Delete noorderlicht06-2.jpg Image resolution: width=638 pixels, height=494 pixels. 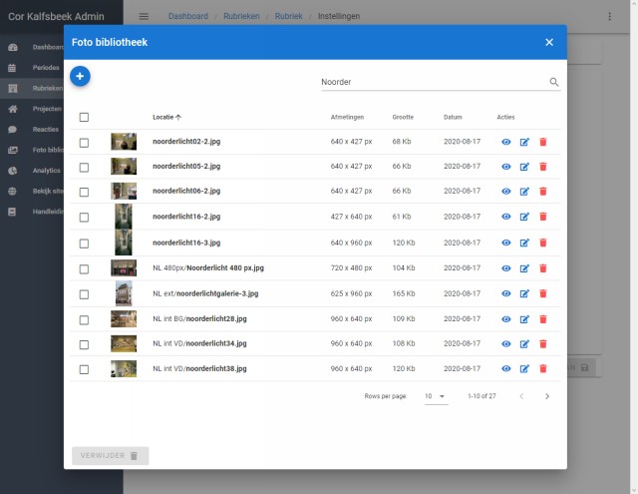[542, 192]
